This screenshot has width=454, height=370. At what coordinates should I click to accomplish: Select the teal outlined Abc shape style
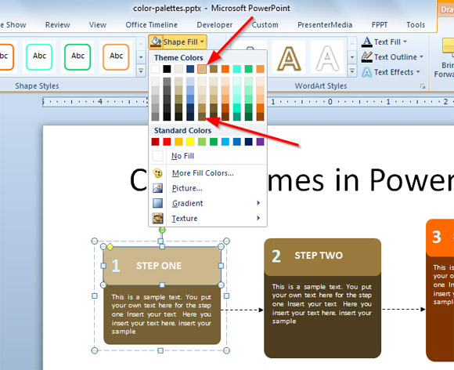pos(39,57)
